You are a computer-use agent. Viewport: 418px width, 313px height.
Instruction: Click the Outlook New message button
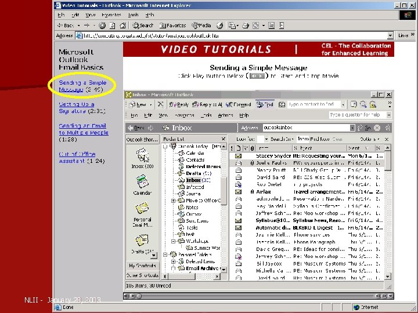(138, 104)
